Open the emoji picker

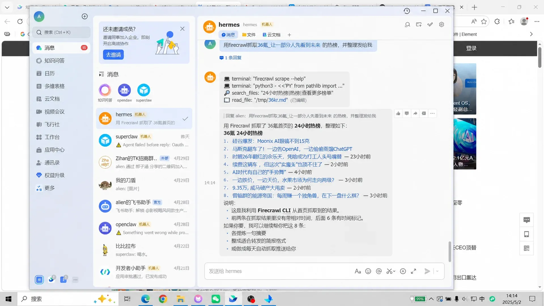click(x=368, y=271)
